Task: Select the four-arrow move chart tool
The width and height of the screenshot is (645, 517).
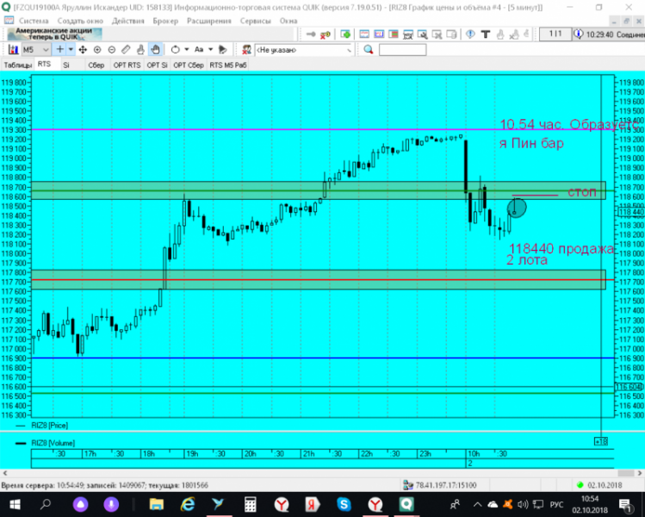Action: pos(83,50)
